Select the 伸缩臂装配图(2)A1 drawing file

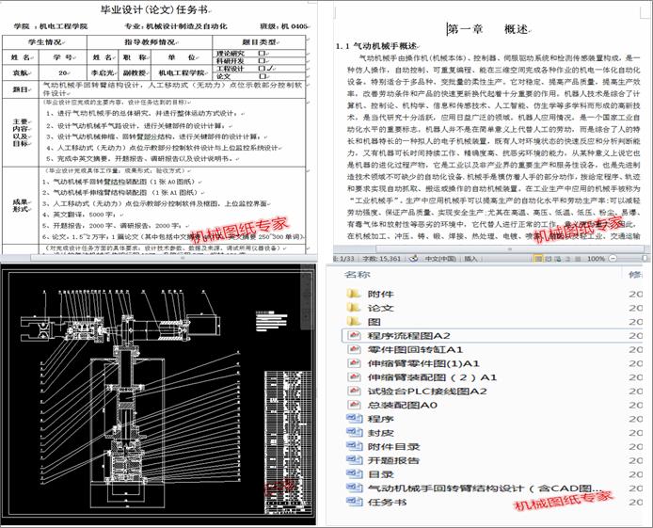422,377
